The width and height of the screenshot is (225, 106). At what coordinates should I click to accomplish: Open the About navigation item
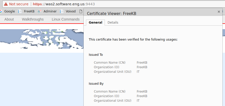coord(9,19)
